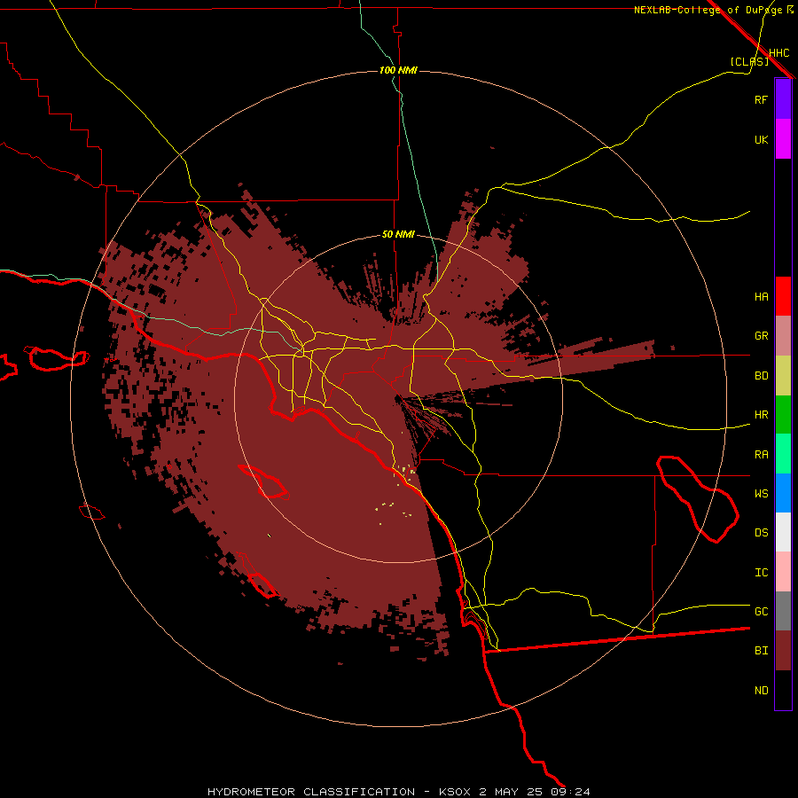Click the [CLAS] unit label
The width and height of the screenshot is (798, 798).
pyautogui.click(x=749, y=61)
